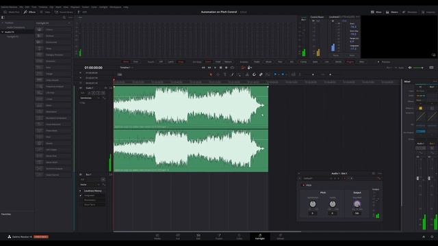
Task: Click the stop transport button
Action: [220, 68]
